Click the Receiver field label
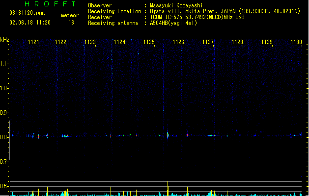 click(x=100, y=17)
